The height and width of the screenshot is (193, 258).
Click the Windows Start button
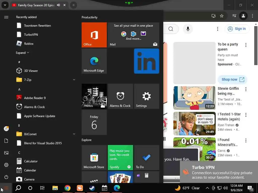point(6,188)
